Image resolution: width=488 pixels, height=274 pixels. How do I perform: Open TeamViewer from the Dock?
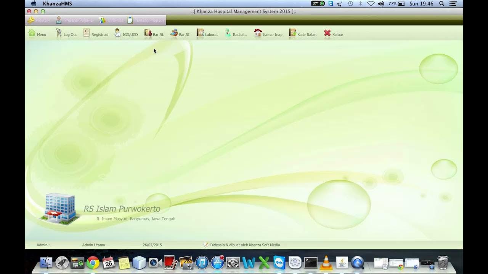(279, 263)
